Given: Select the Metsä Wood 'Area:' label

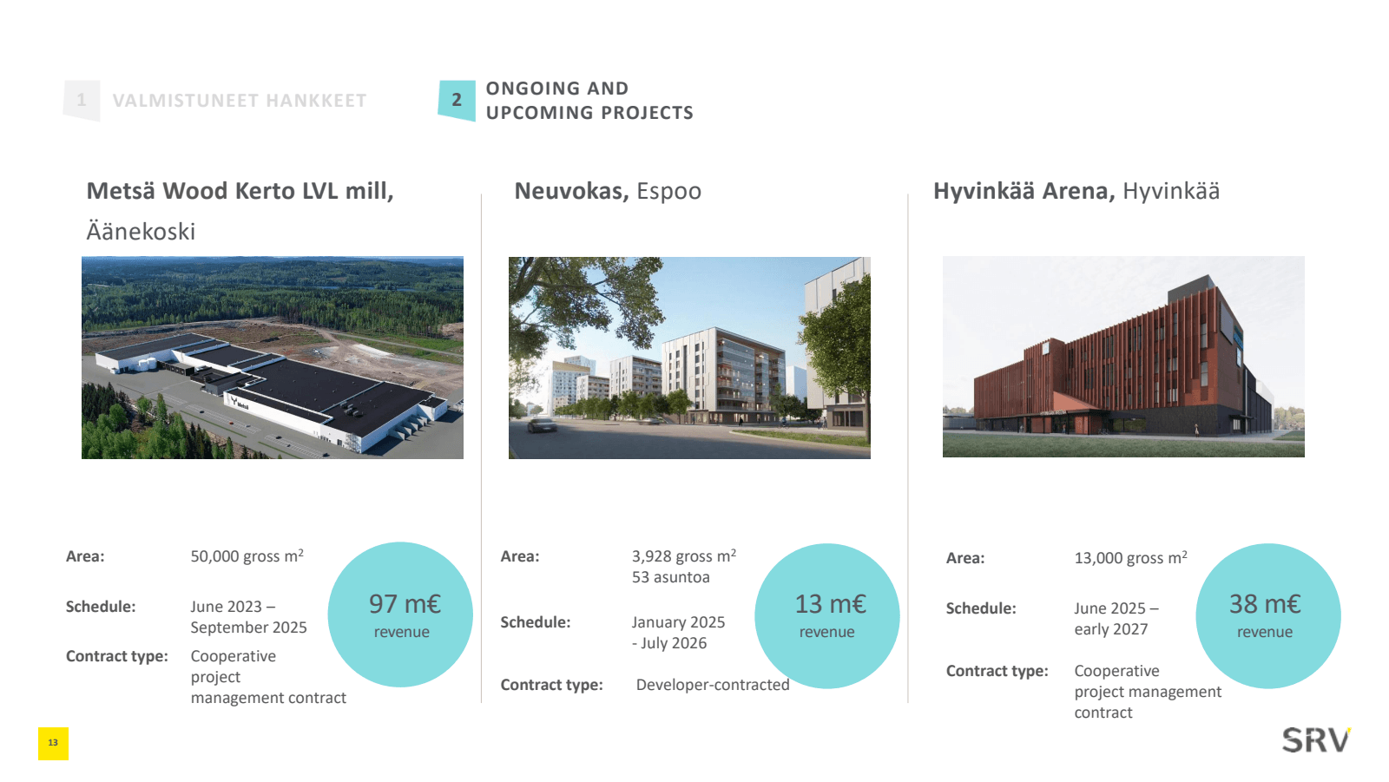Looking at the screenshot, I should (x=85, y=556).
